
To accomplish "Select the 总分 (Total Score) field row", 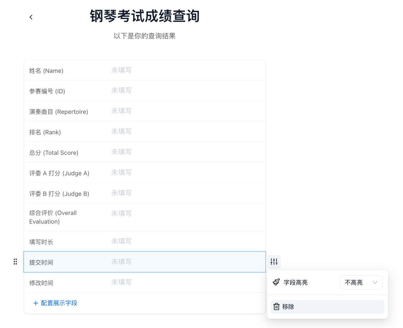I will click(144, 152).
